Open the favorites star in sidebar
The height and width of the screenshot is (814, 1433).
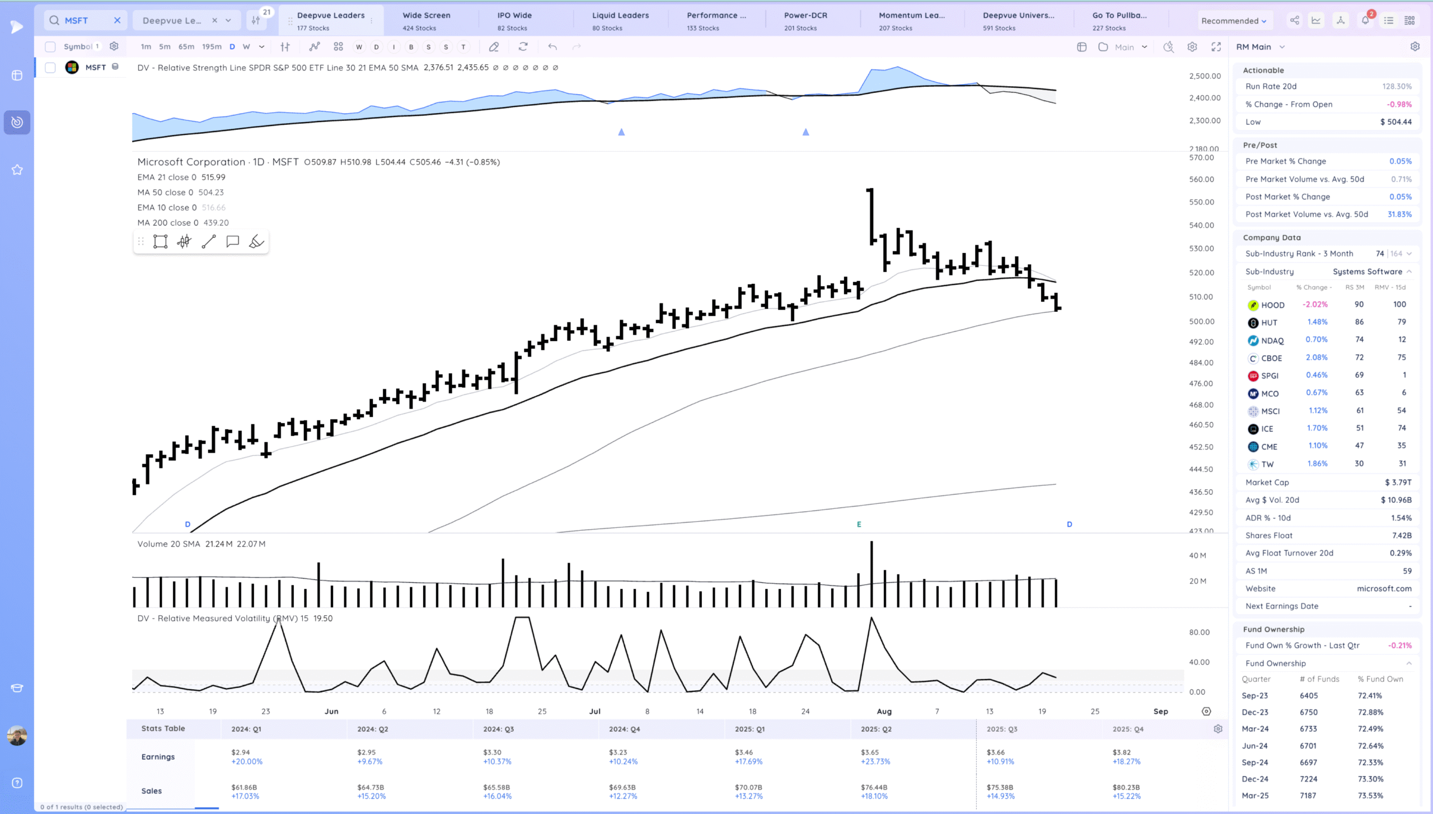[17, 170]
